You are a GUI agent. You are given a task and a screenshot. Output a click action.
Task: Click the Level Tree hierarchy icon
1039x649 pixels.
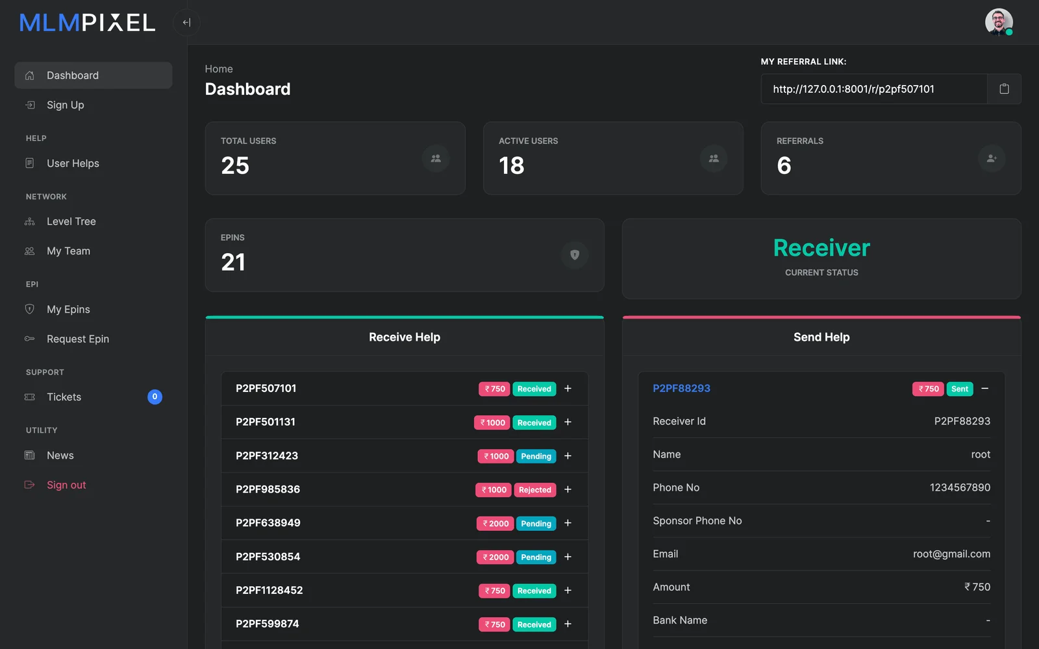pyautogui.click(x=29, y=221)
